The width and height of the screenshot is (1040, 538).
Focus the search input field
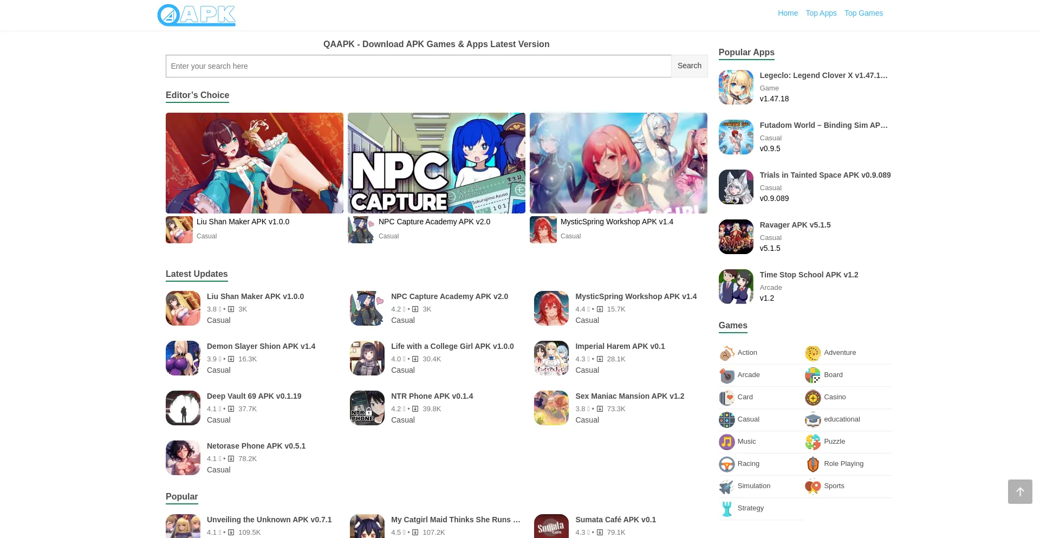tap(418, 66)
